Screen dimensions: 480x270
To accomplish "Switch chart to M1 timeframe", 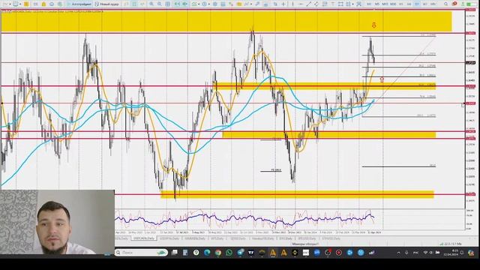I will coord(369,4).
